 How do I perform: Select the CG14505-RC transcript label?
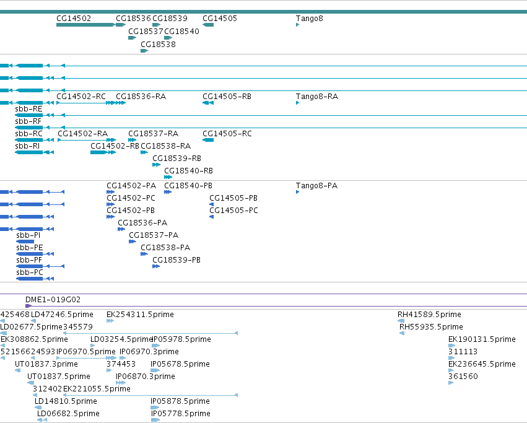[227, 134]
